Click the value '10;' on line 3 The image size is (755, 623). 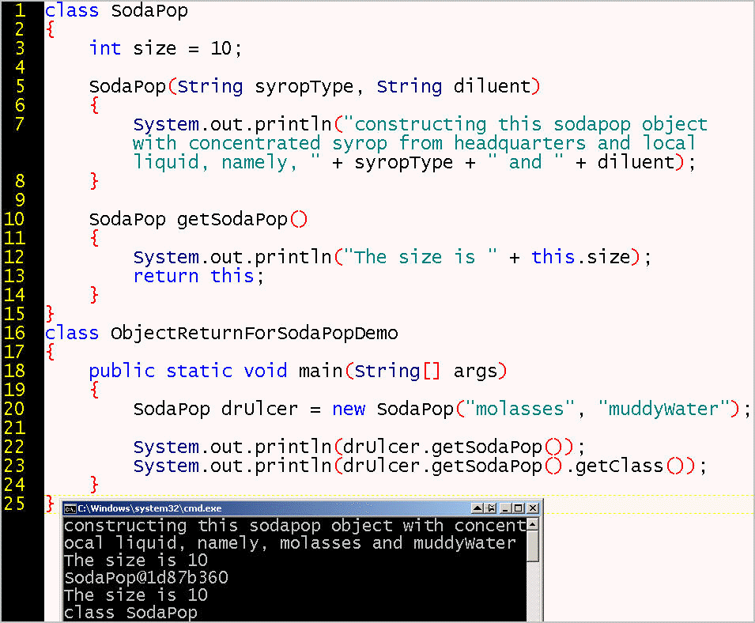[x=226, y=48]
